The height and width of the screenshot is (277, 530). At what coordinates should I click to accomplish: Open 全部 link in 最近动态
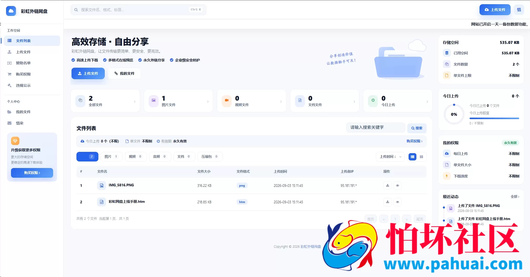click(515, 197)
